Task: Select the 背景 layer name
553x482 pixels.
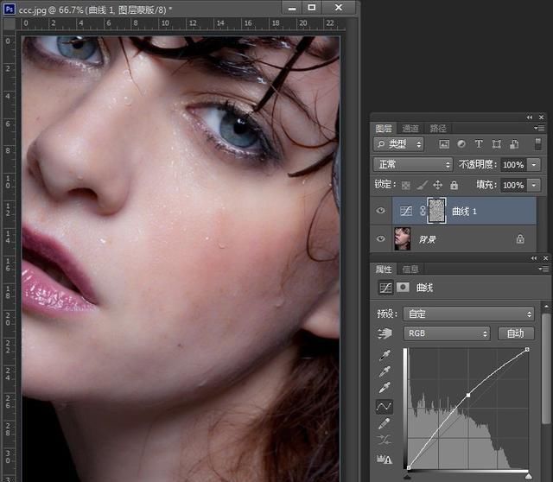Action: click(x=427, y=239)
